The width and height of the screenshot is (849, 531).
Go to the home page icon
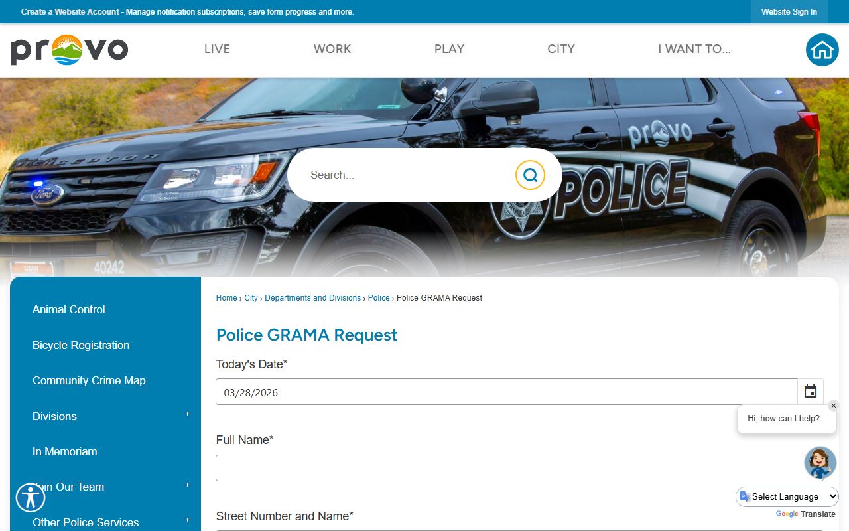pyautogui.click(x=822, y=50)
